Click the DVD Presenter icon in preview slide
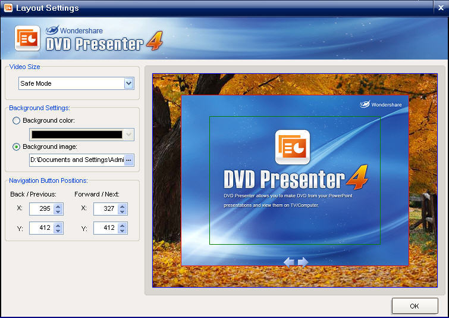The width and height of the screenshot is (449, 318). (293, 147)
